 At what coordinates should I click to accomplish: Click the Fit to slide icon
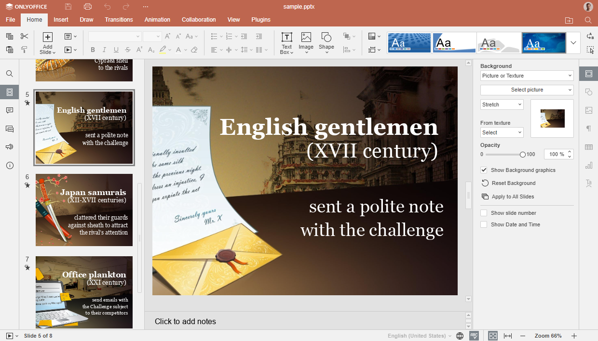(492, 336)
